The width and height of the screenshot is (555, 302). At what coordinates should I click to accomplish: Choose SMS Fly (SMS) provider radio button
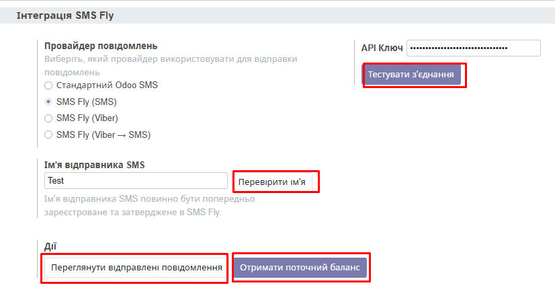tap(48, 102)
